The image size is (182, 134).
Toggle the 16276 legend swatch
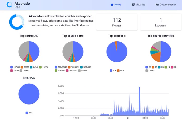[40, 67]
